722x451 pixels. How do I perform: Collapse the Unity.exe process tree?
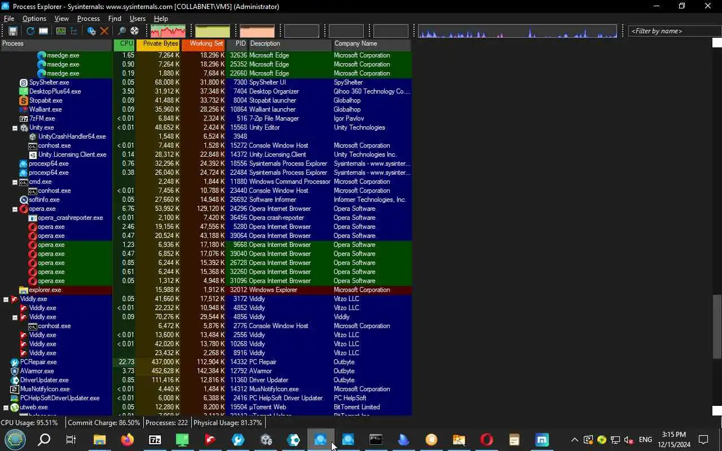pyautogui.click(x=15, y=128)
